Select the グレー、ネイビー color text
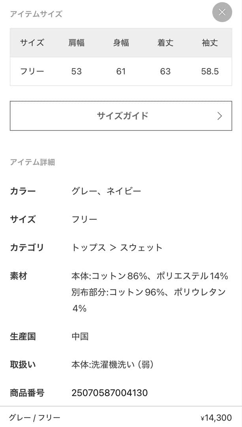The image size is (242, 427). 107,190
